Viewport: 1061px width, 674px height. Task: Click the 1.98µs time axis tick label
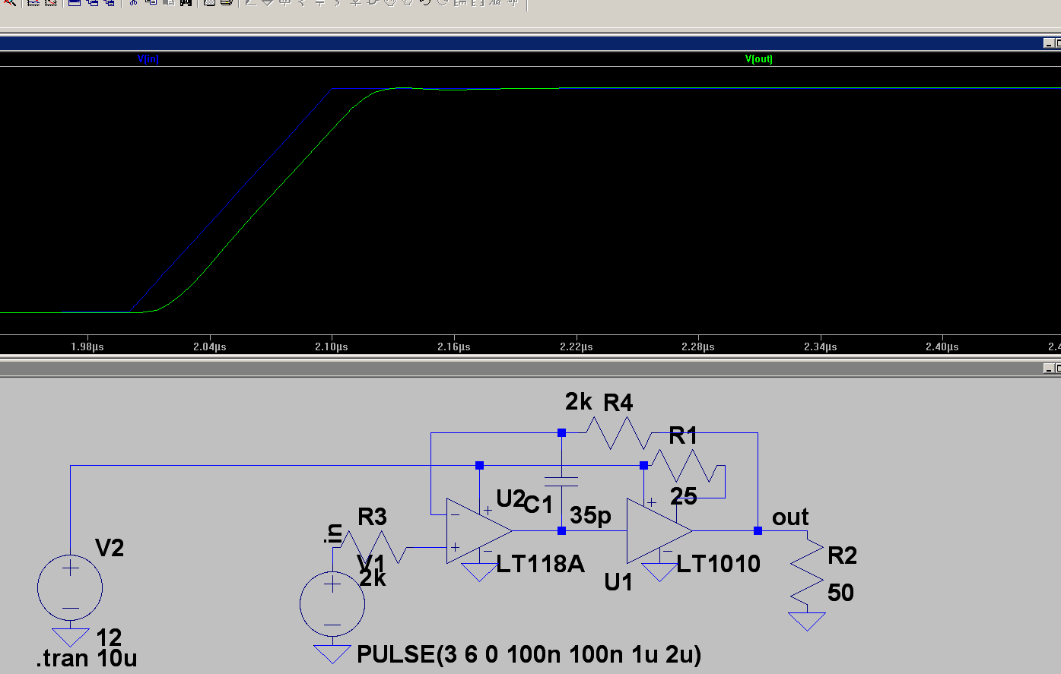point(87,346)
